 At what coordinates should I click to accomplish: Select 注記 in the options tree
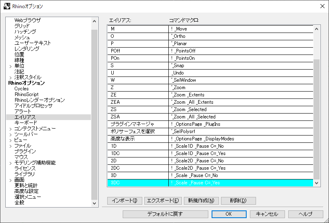pyautogui.click(x=19, y=71)
